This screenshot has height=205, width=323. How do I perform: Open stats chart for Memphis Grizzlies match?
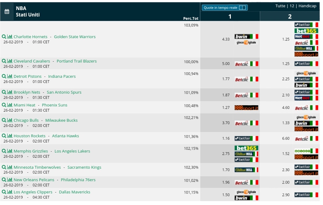pos(10,151)
